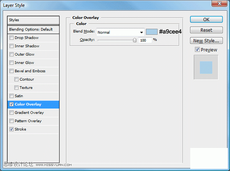
Task: Open Blending Options: Default
Action: pyautogui.click(x=33, y=29)
